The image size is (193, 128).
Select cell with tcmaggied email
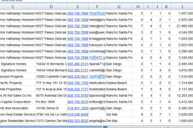[x=97, y=39]
